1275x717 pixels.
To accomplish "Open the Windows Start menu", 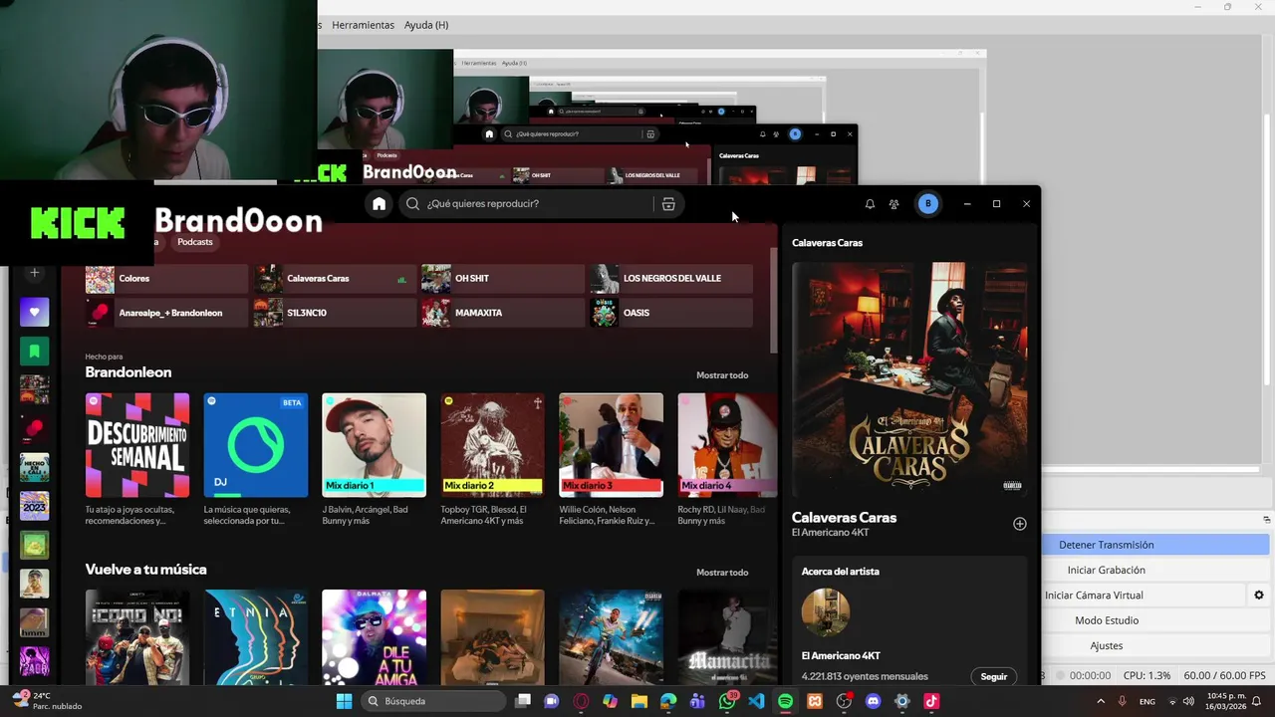I will 344,701.
